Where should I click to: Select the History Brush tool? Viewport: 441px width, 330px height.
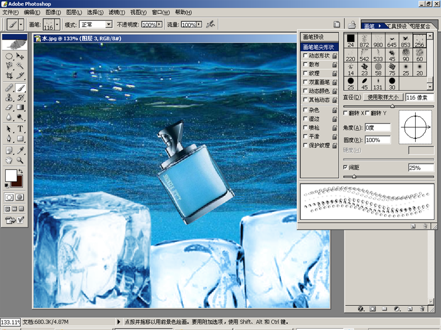pos(20,97)
